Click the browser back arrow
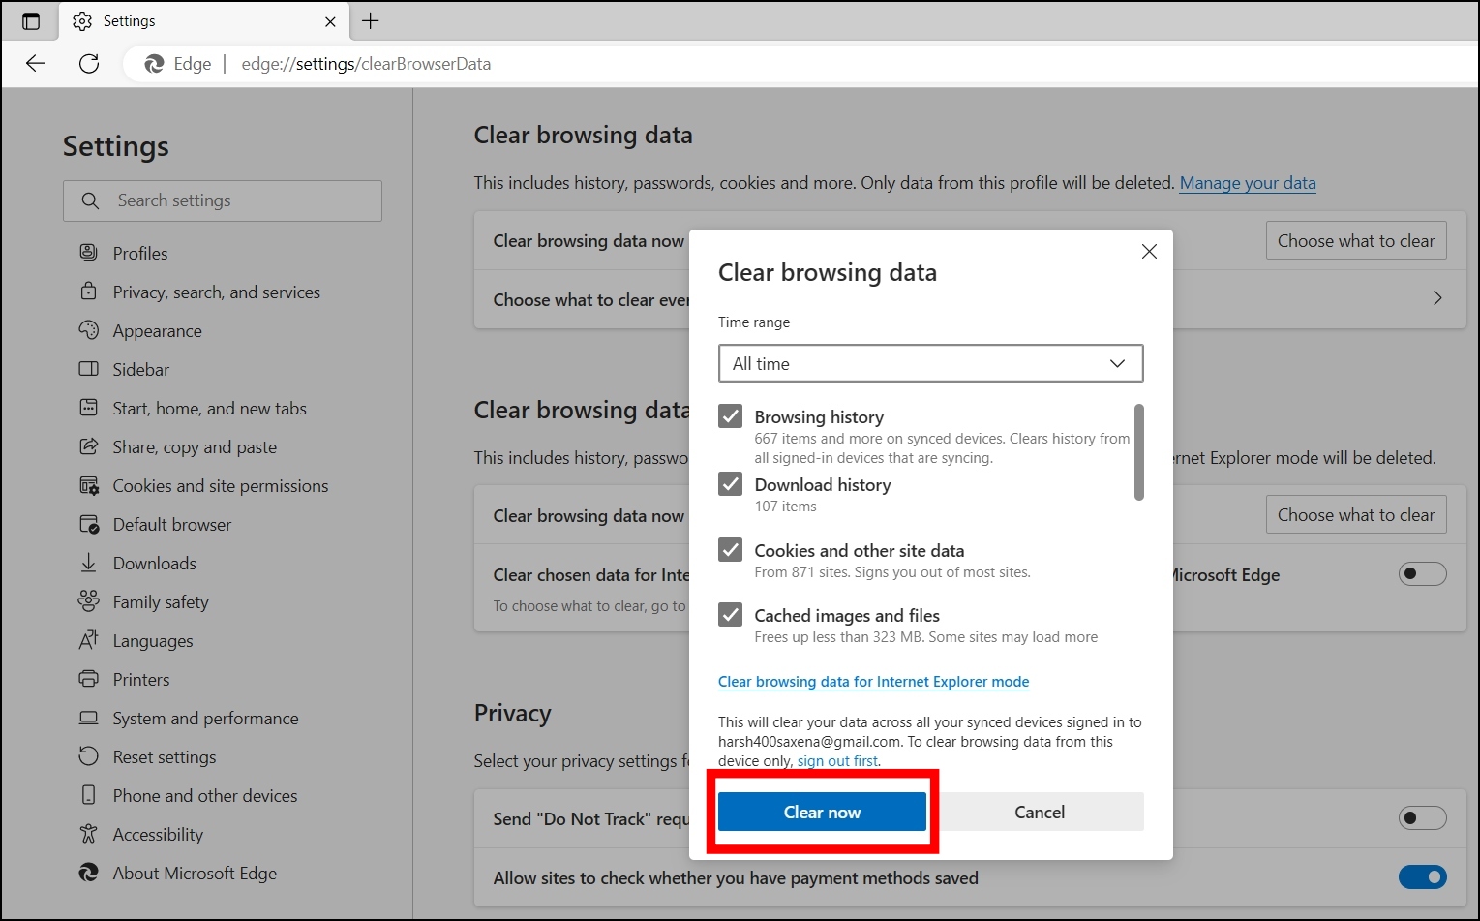The width and height of the screenshot is (1480, 921). pos(36,64)
